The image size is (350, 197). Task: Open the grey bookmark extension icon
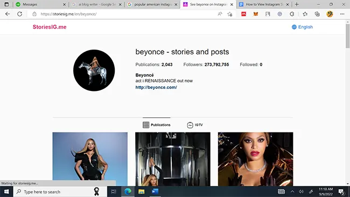(x=268, y=14)
